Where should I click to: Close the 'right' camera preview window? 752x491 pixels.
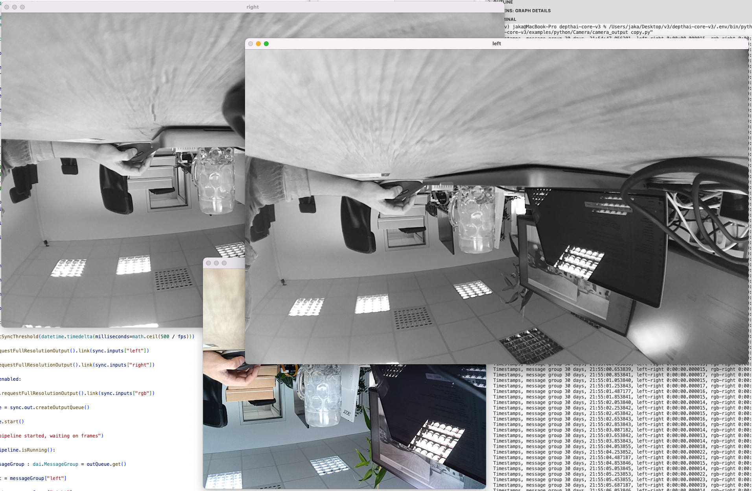click(x=7, y=7)
